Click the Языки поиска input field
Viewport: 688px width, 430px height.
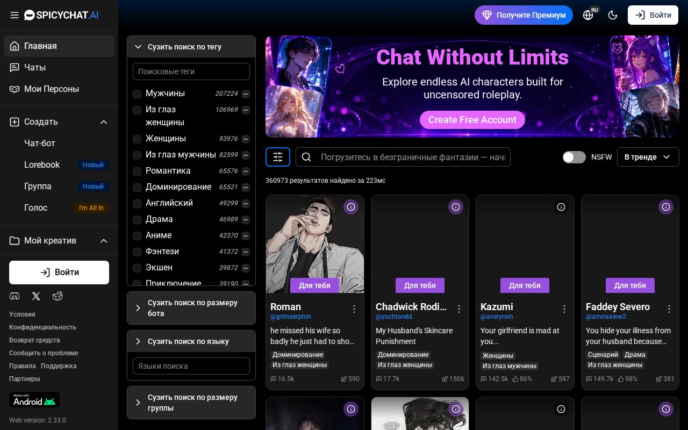191,366
